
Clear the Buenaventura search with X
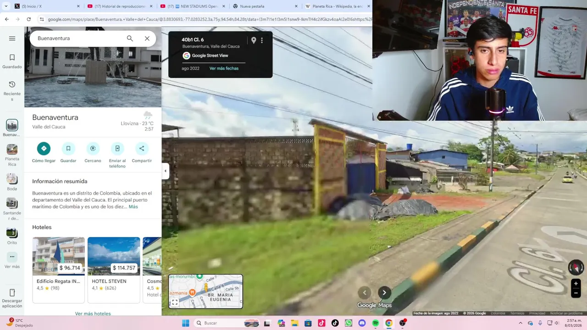pyautogui.click(x=147, y=38)
